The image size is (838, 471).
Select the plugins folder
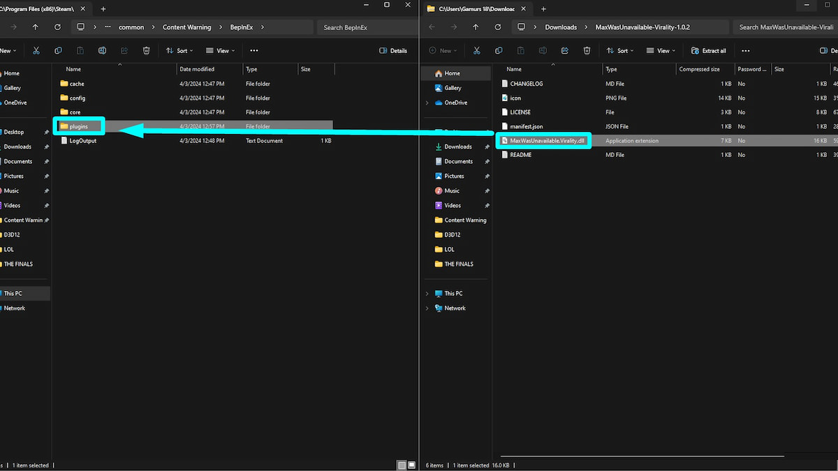pos(79,126)
